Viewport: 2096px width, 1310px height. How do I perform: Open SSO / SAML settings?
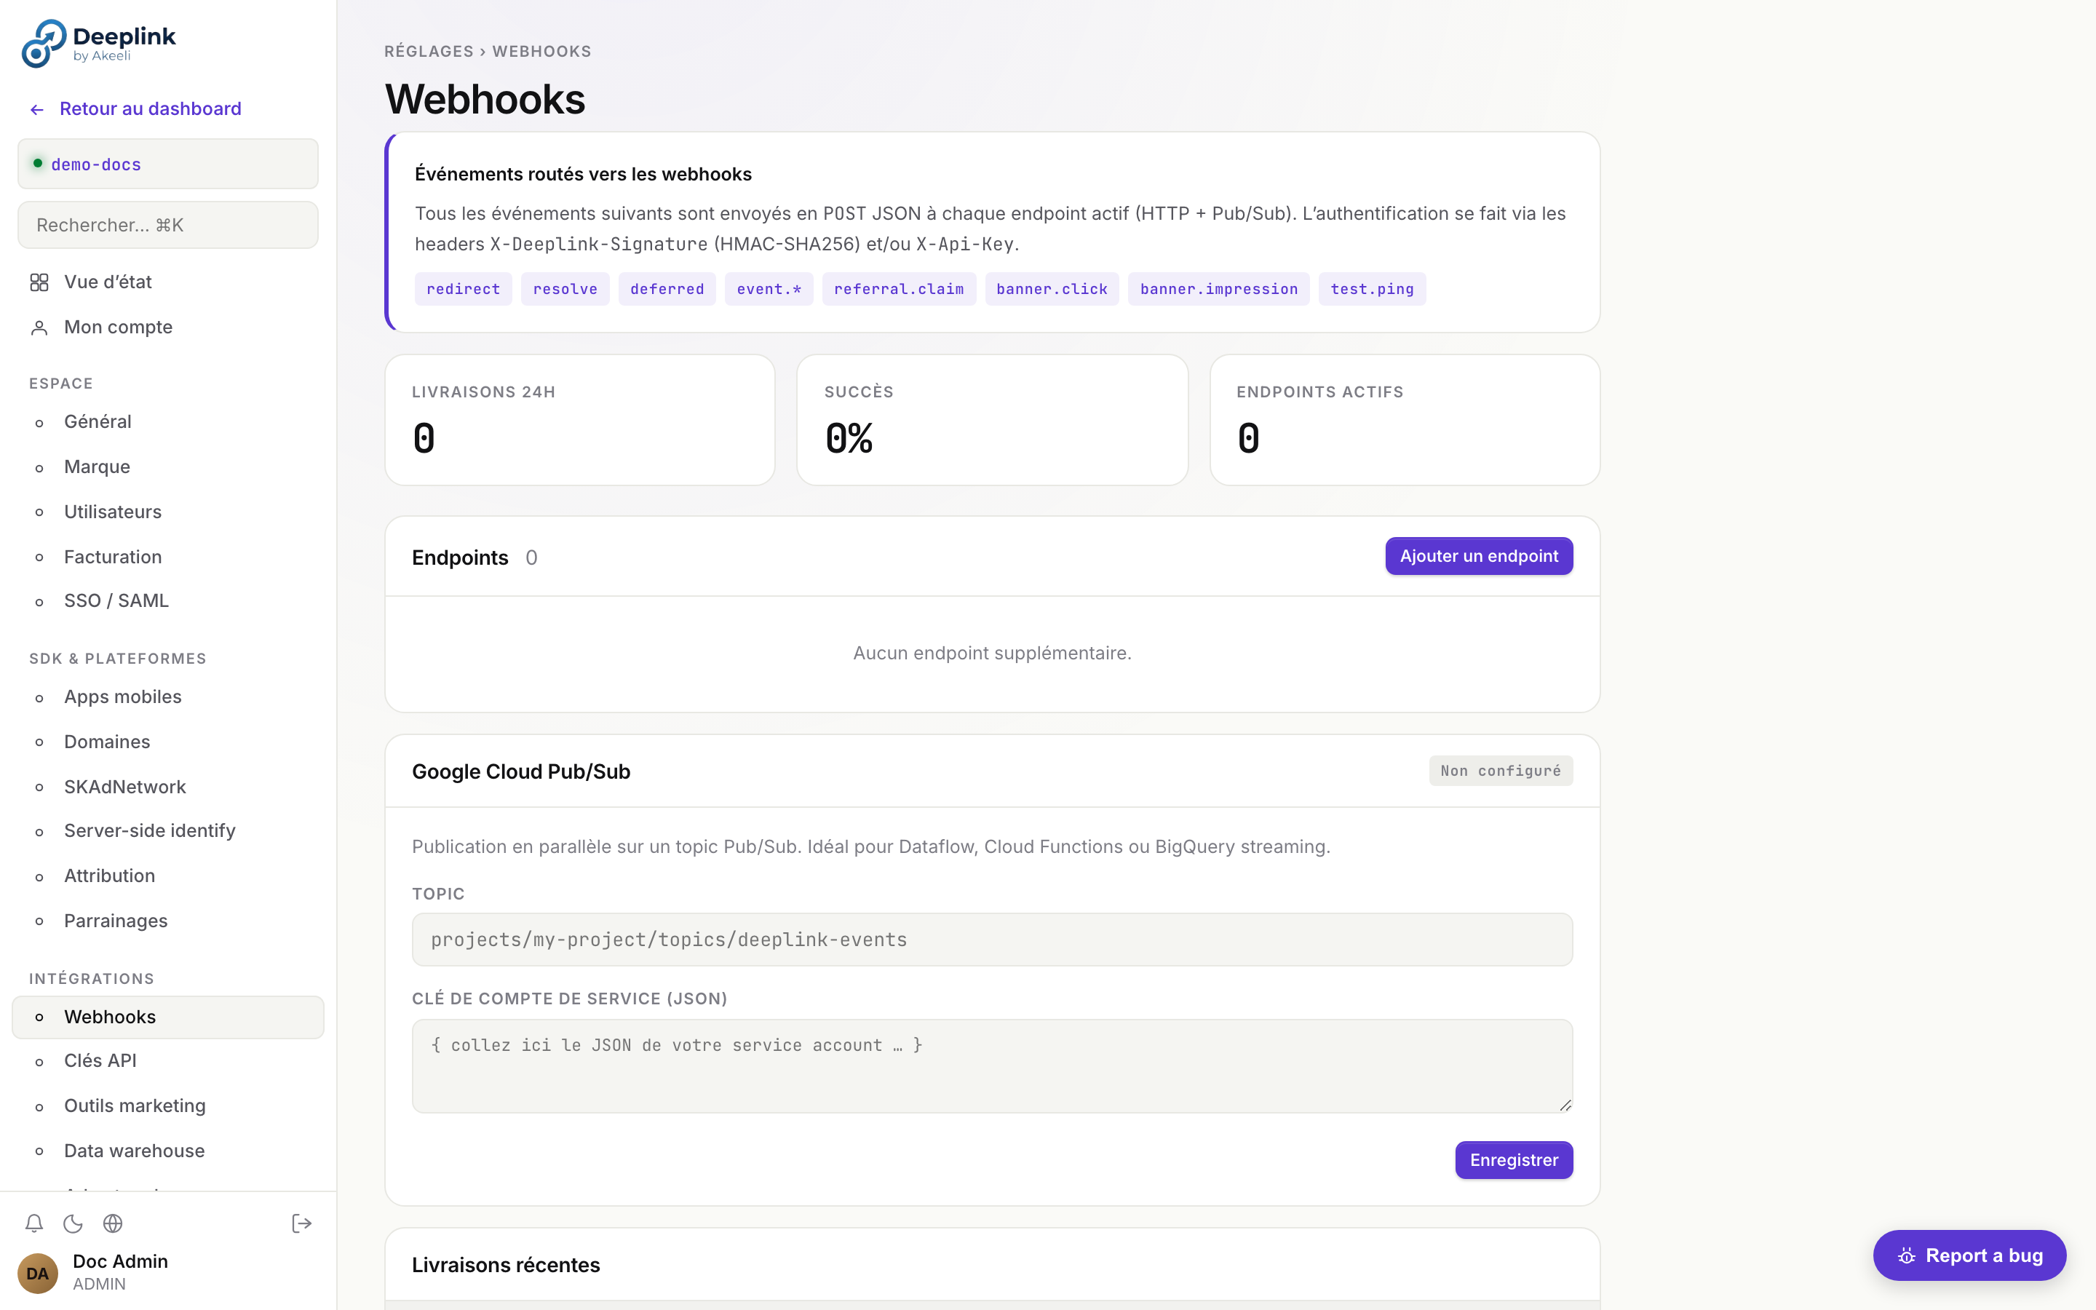tap(168, 601)
